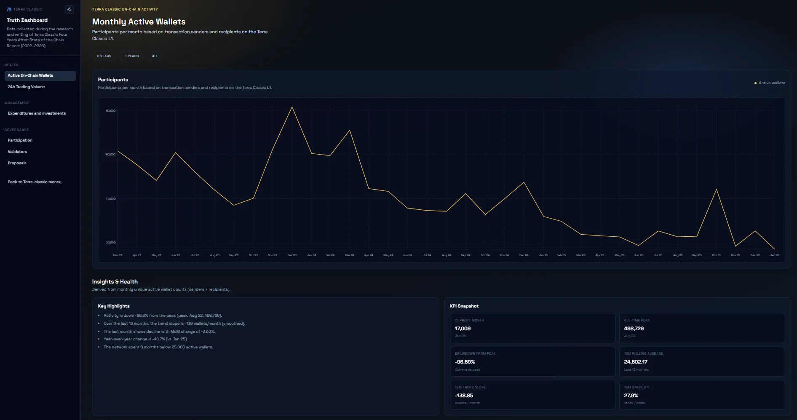Select the 2 YEARS range filter

tap(104, 56)
